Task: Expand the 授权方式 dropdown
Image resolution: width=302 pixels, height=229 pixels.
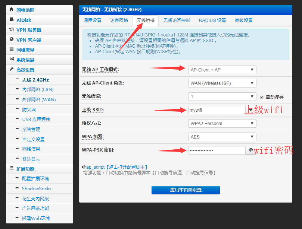Action: click(x=222, y=123)
